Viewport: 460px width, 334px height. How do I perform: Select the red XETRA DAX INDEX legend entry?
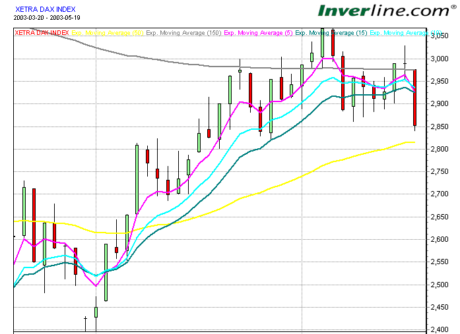[42, 33]
